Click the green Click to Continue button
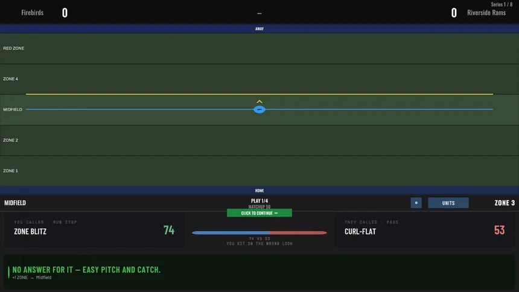The width and height of the screenshot is (519, 292). (x=259, y=213)
